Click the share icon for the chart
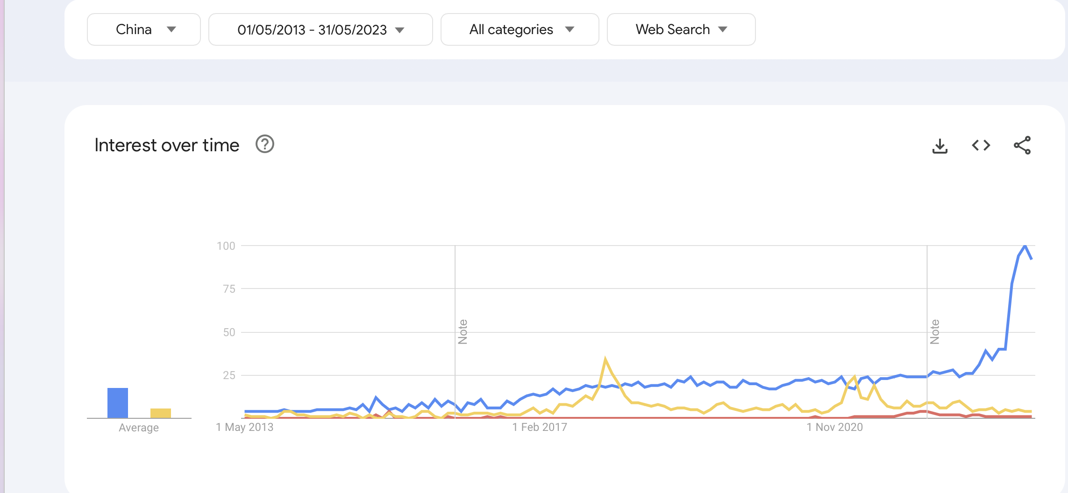Viewport: 1068px width, 493px height. click(x=1022, y=146)
